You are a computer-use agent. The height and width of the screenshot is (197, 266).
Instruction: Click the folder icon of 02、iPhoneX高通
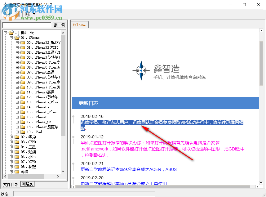(23, 52)
